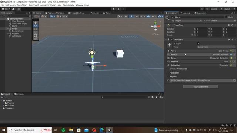237x133 pixels.
Task: Select Camera Shot in Hierarchy
Action: pyautogui.click(x=18, y=31)
